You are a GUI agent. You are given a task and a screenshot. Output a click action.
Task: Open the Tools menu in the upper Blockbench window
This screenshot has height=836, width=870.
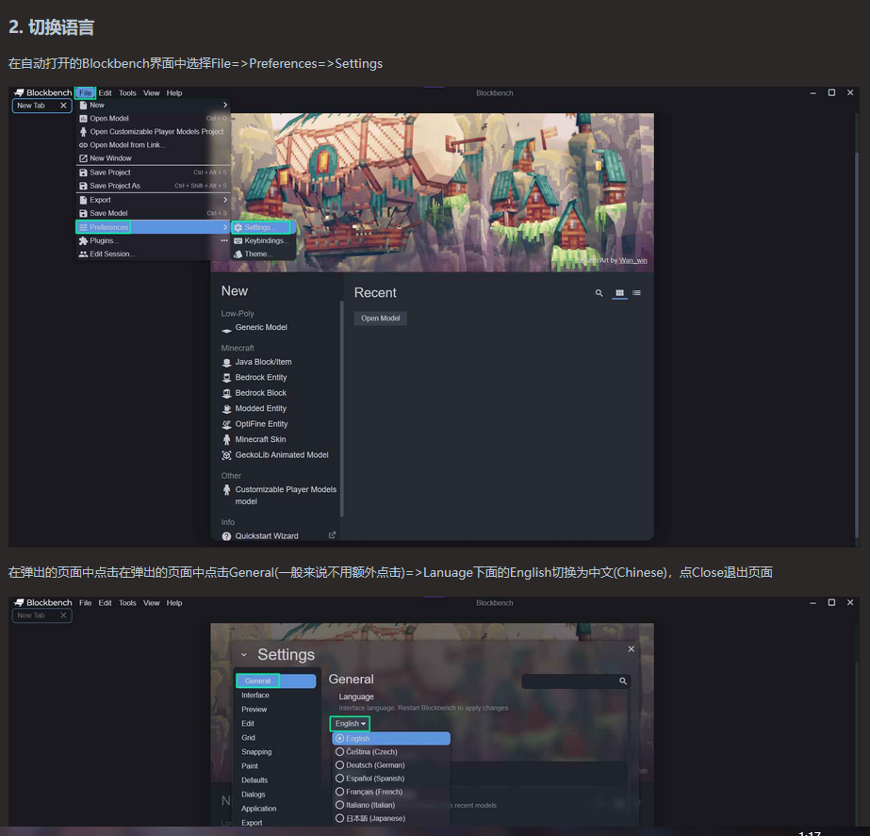click(x=127, y=93)
